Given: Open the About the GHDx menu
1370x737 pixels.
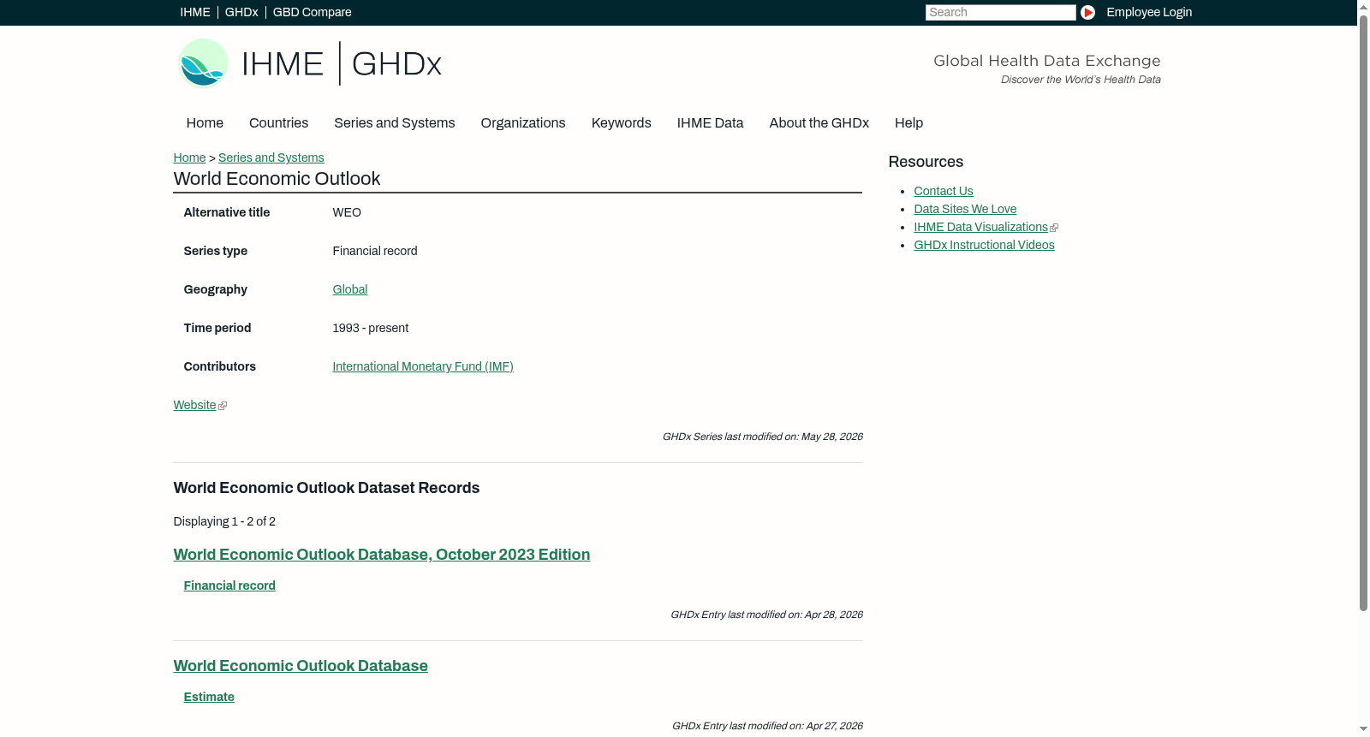Looking at the screenshot, I should (819, 123).
